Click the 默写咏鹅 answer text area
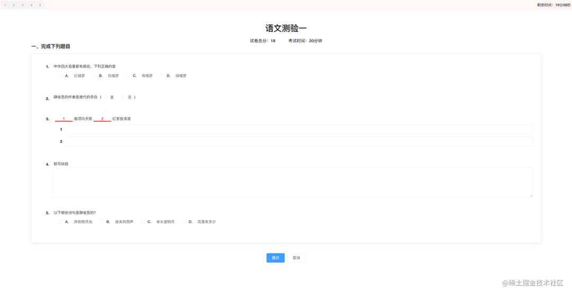The image size is (572, 295). click(x=292, y=182)
